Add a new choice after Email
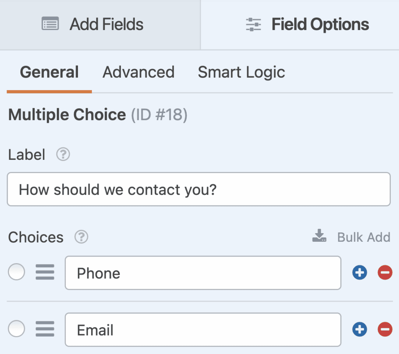The height and width of the screenshot is (354, 399). point(359,329)
